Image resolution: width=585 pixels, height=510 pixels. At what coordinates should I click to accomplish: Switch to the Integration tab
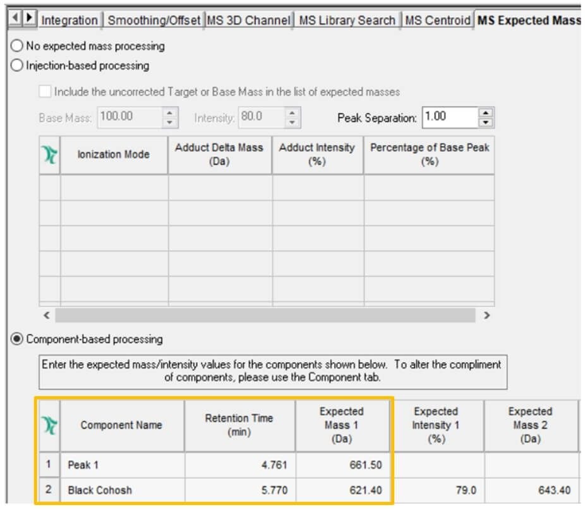tap(69, 20)
